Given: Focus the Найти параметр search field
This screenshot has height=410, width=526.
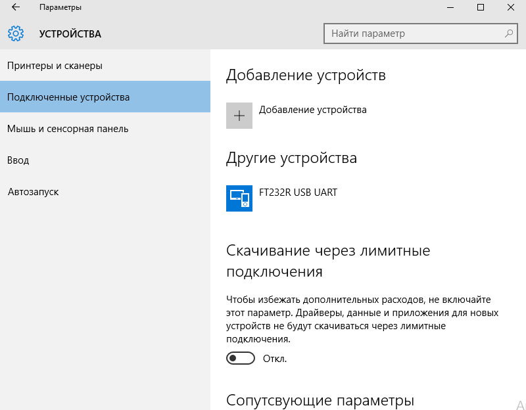Looking at the screenshot, I should point(421,34).
